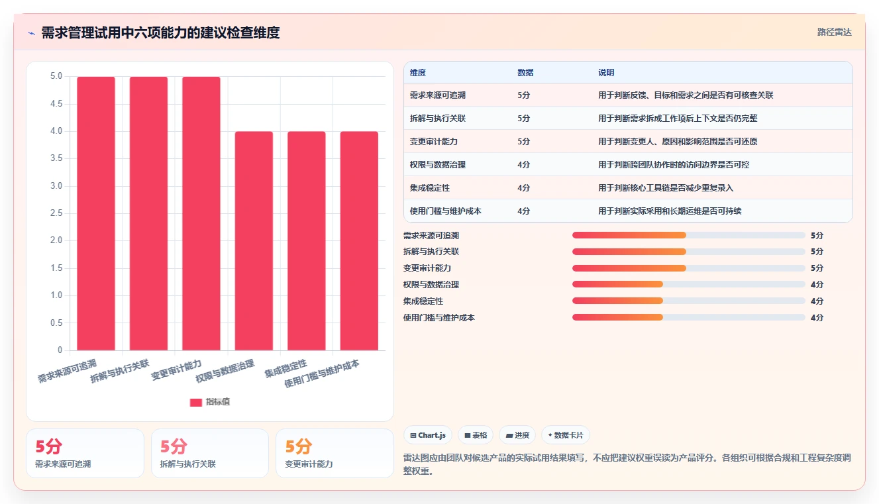Click the 数据卡片 tag chip
The image size is (879, 504).
pos(565,435)
